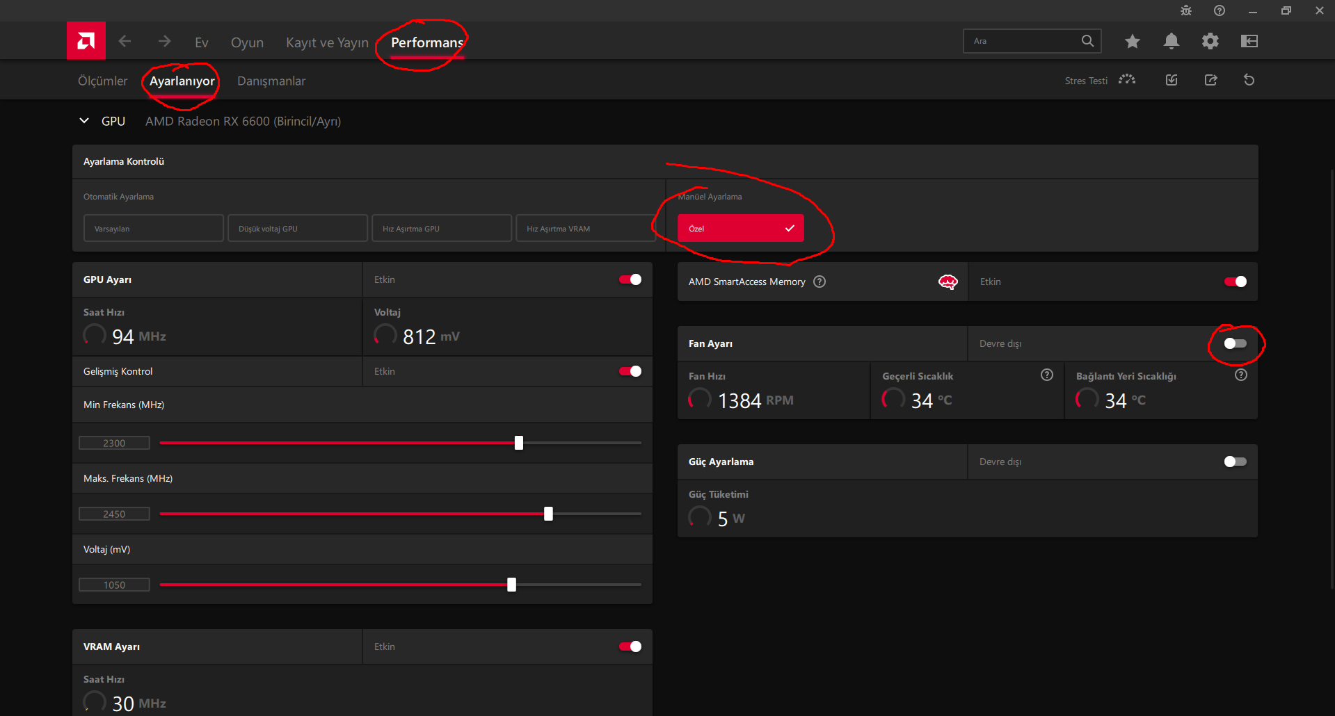Reset tuning with the undo arrow icon
Image resolution: width=1335 pixels, height=716 pixels.
[1249, 80]
